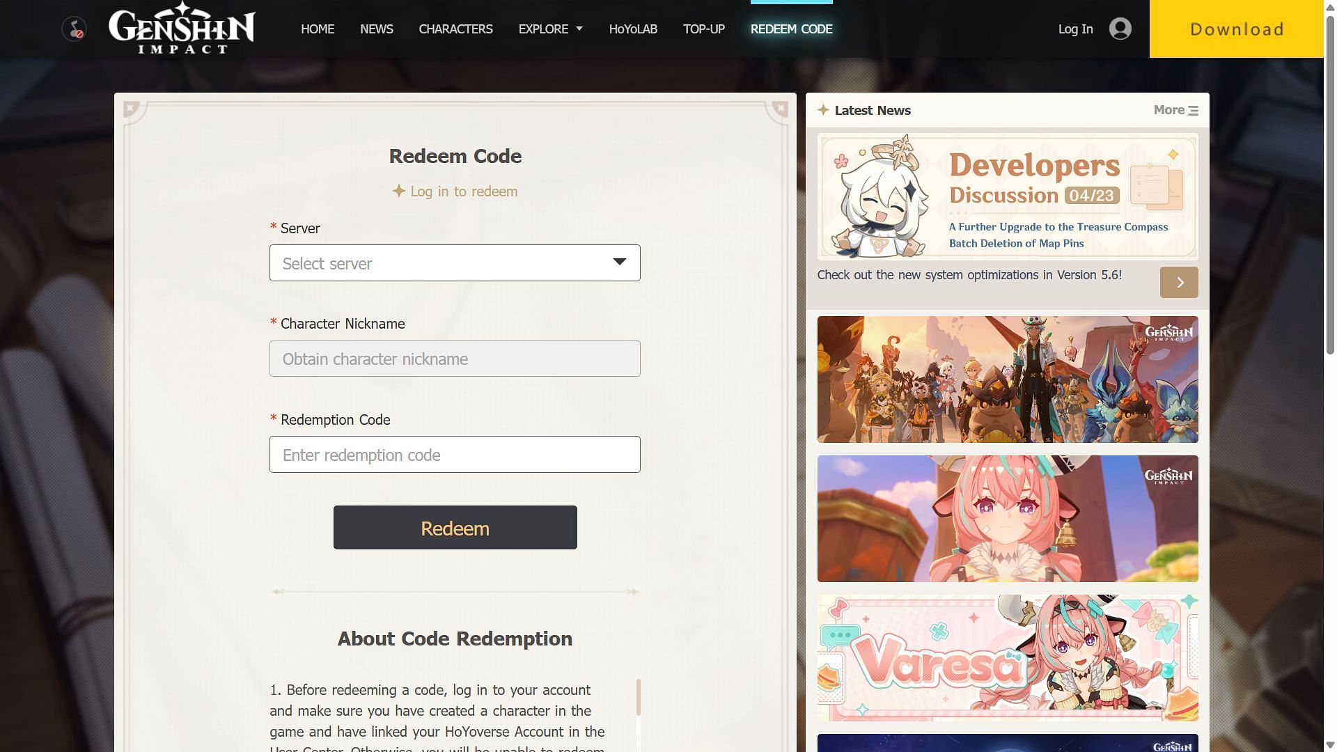Go to TOP-UP page
The image size is (1337, 752).
click(x=703, y=29)
